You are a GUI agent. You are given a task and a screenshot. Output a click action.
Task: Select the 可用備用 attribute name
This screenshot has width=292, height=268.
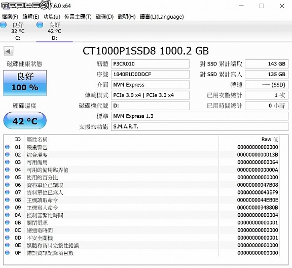37,162
